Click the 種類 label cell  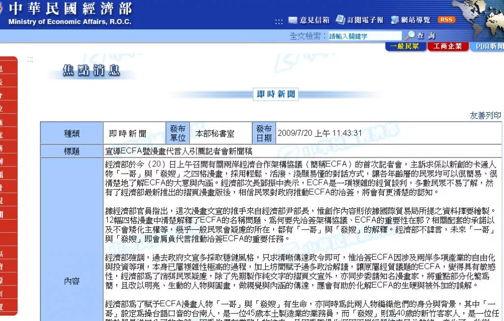point(71,133)
